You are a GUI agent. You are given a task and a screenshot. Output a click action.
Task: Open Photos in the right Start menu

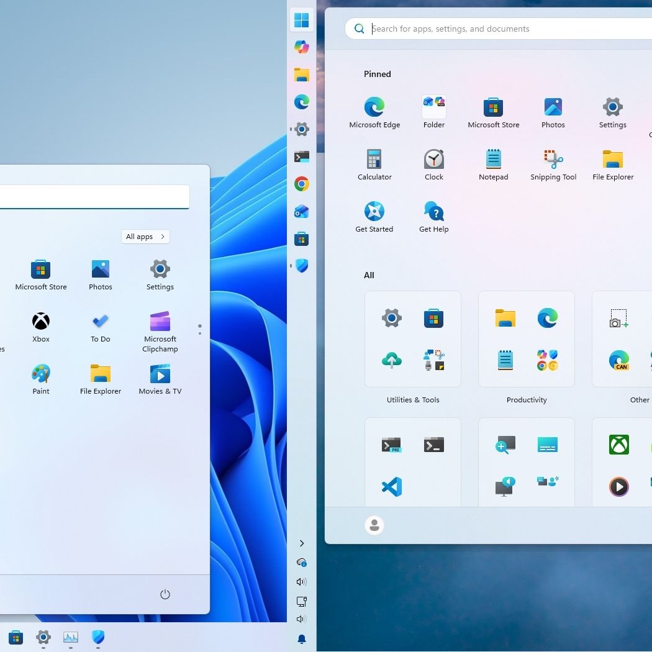point(553,112)
